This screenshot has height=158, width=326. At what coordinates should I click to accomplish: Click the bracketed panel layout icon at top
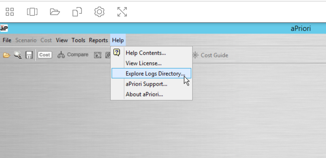tap(32, 12)
